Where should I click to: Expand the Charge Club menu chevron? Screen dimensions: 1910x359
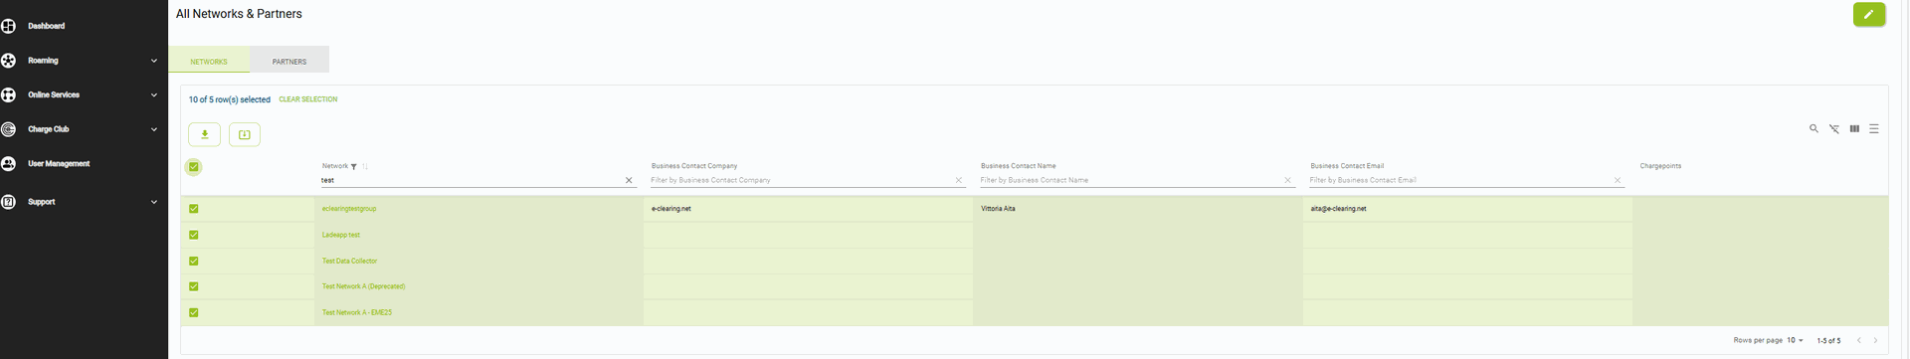[x=154, y=129]
